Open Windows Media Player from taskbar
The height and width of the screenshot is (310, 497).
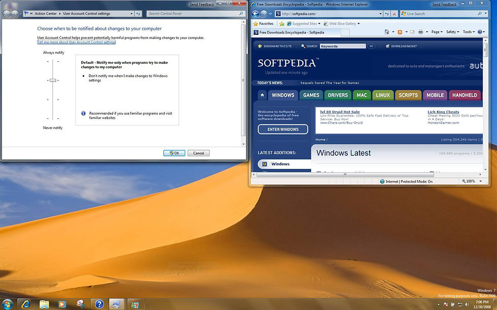coord(62,304)
